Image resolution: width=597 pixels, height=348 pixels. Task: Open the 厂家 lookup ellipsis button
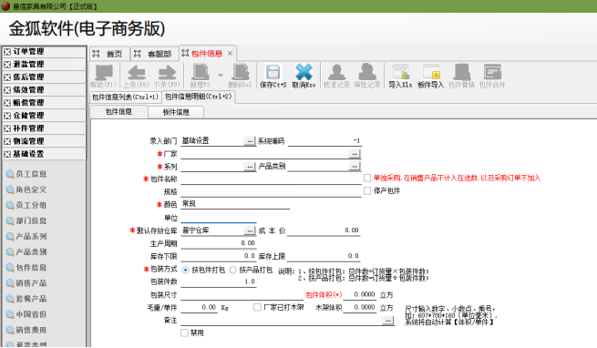355,154
